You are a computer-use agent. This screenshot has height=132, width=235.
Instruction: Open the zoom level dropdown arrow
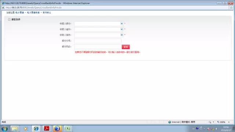click(229, 122)
